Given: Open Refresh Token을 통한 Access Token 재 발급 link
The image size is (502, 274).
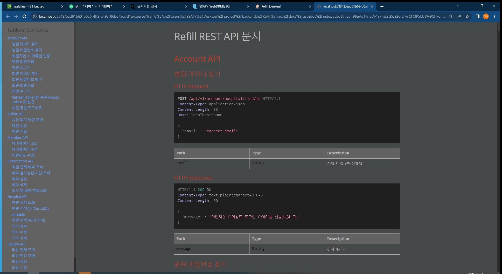Looking at the screenshot, I should pyautogui.click(x=35, y=100).
